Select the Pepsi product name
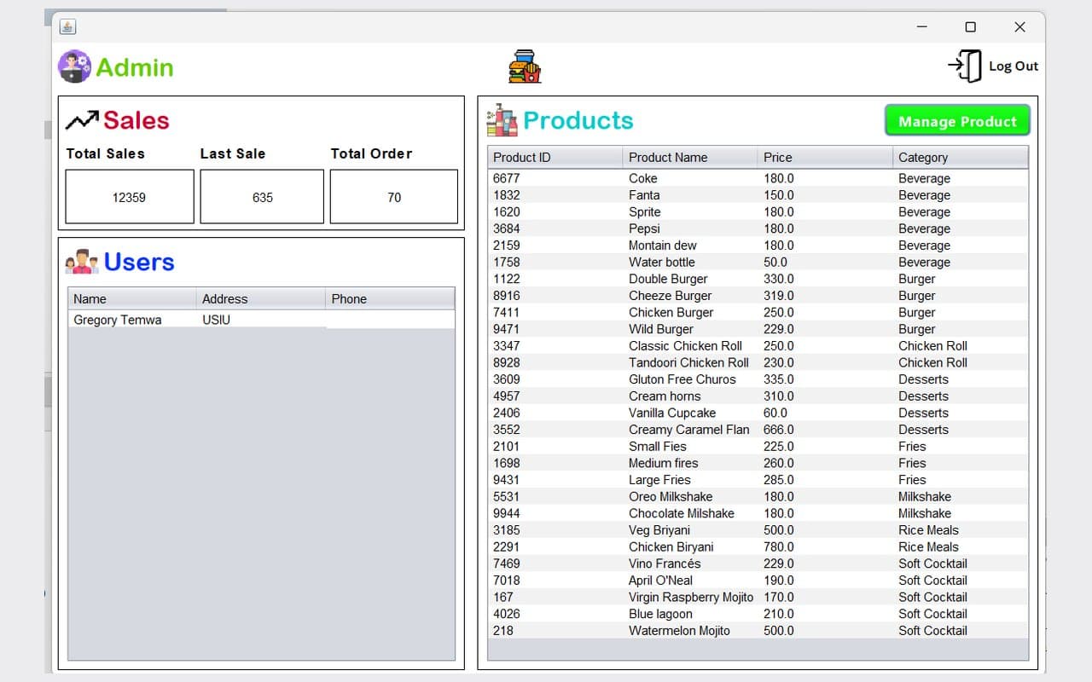Image resolution: width=1092 pixels, height=682 pixels. point(644,228)
